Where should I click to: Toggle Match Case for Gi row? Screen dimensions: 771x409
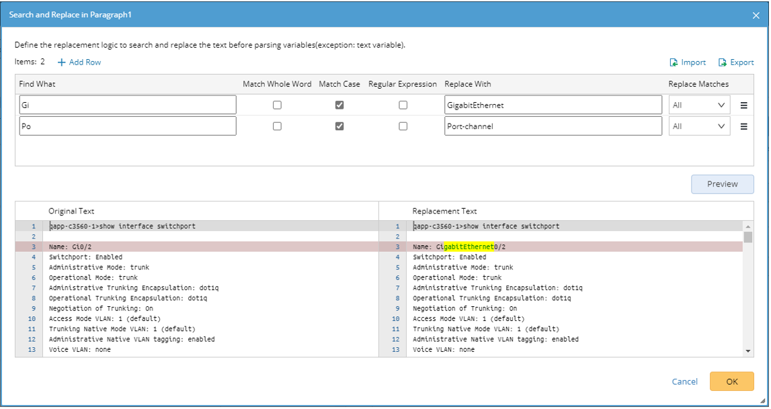click(x=339, y=105)
